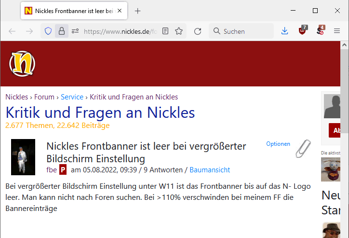The image size is (349, 238).
Task: Reload the current page
Action: point(198,31)
